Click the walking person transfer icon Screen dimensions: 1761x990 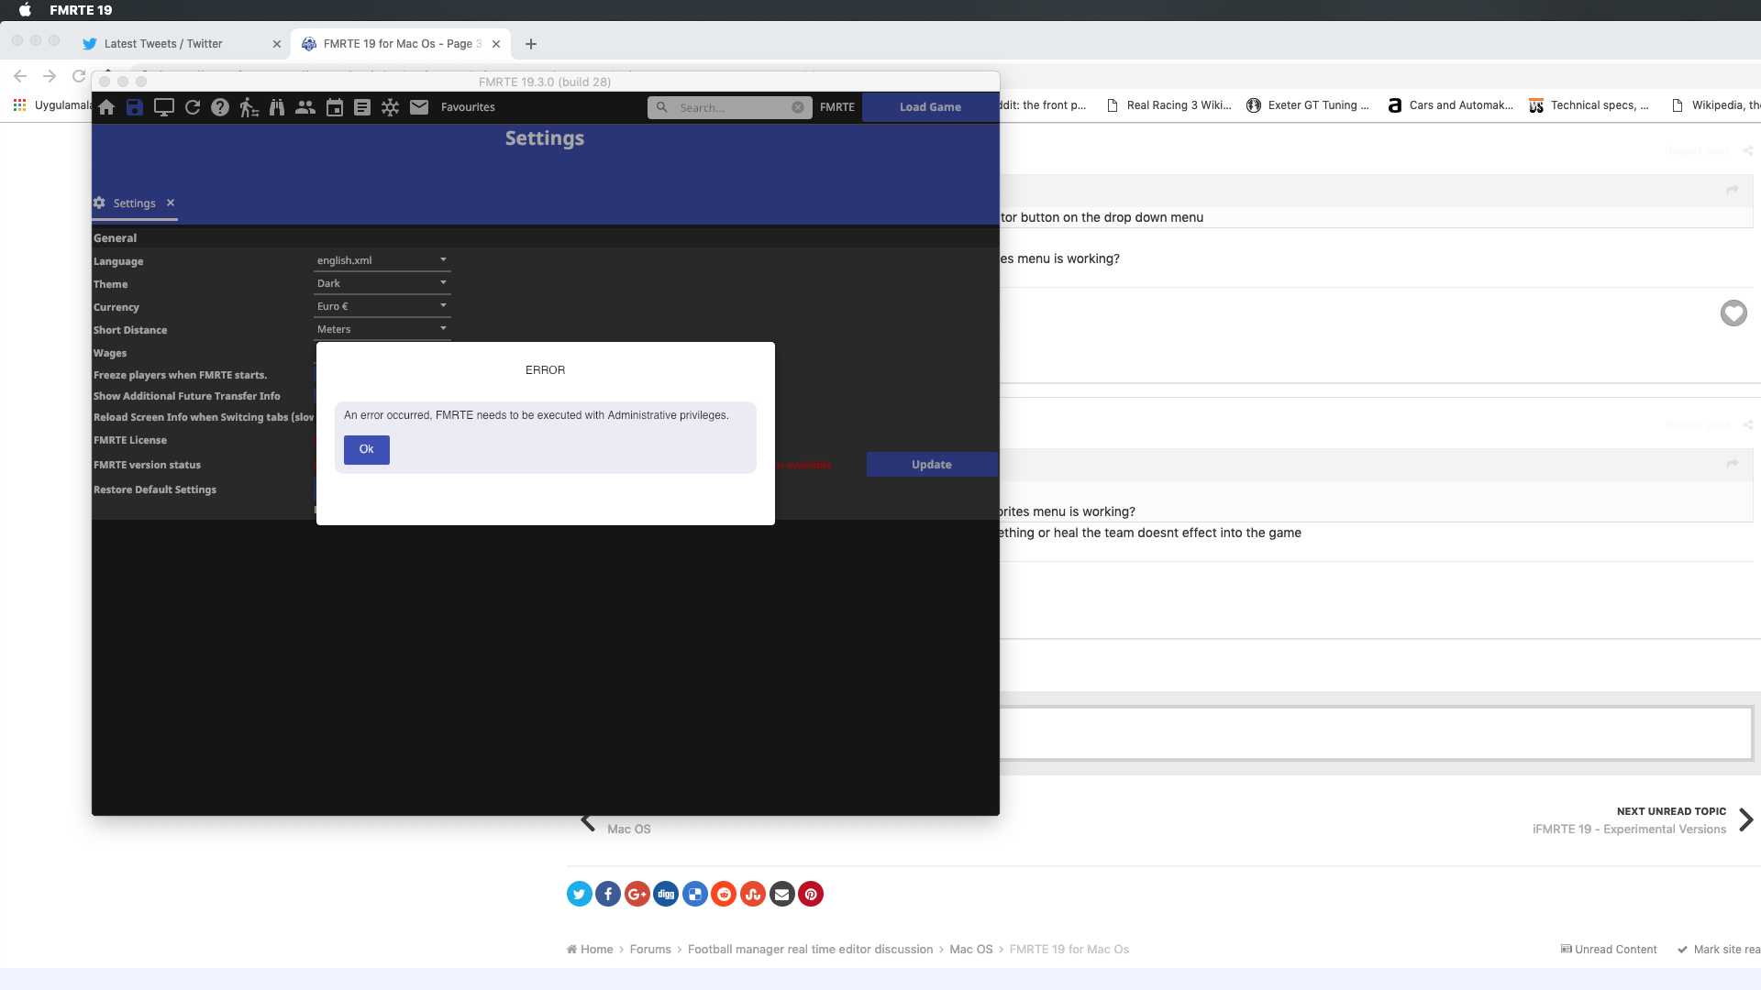coord(249,107)
